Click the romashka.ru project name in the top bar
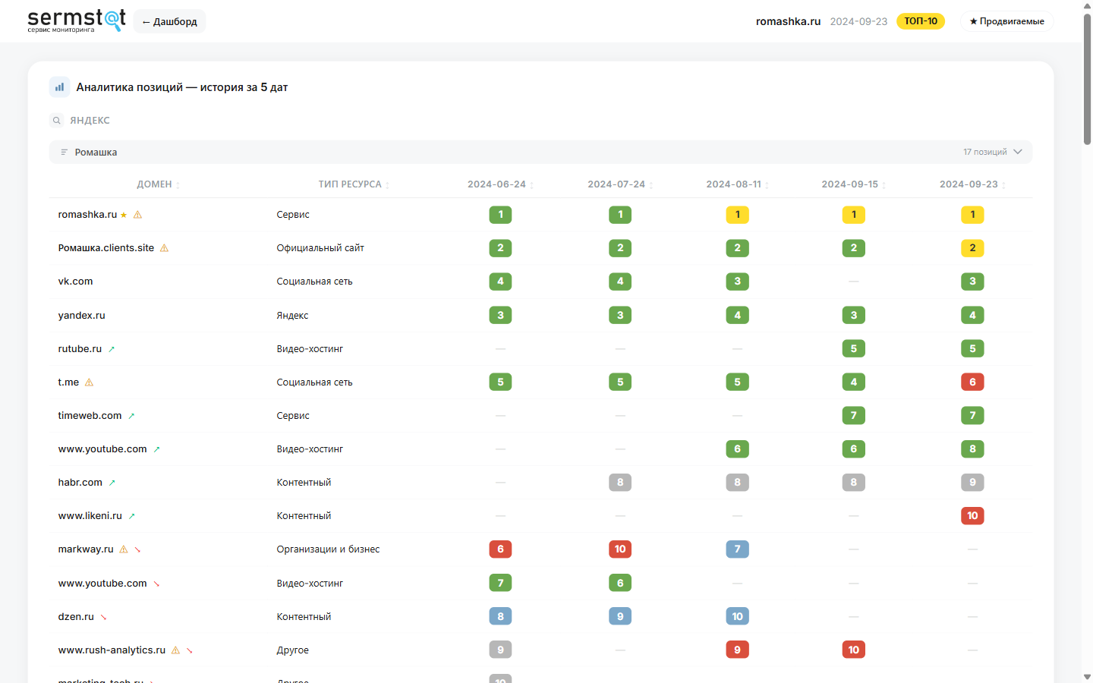1093x683 pixels. (788, 21)
